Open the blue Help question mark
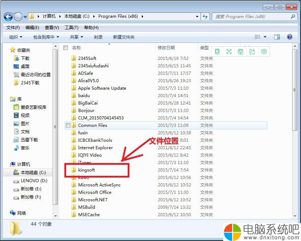 (x=289, y=37)
